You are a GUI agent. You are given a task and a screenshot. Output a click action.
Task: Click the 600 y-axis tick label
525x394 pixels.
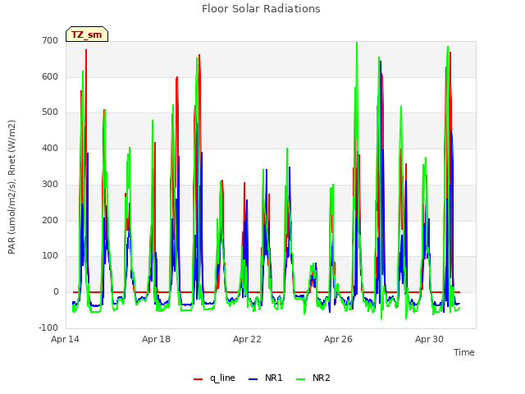coord(50,76)
